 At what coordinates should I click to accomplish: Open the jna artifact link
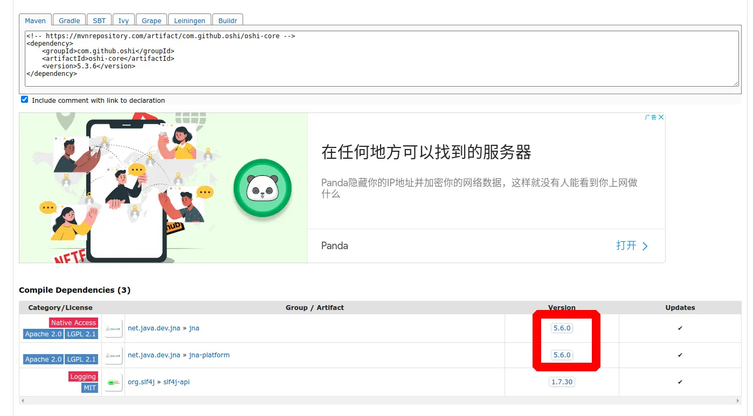pos(194,328)
